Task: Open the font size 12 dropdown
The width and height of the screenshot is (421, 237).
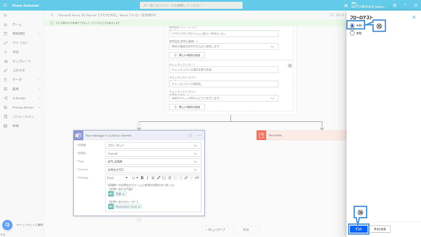Action: tap(135, 178)
